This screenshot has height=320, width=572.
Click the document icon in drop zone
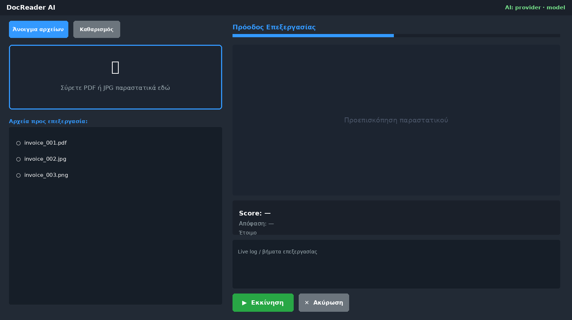click(115, 67)
